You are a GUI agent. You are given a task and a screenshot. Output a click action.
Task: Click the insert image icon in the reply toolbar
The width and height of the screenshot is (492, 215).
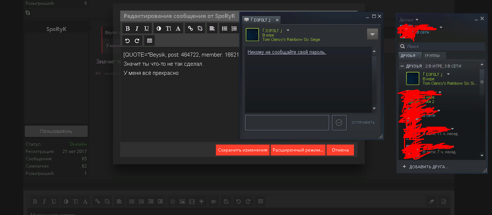point(182,201)
